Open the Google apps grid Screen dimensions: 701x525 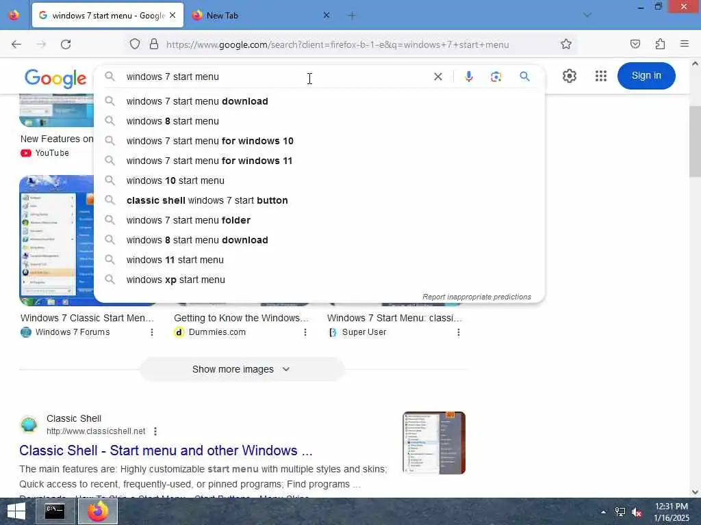(x=601, y=76)
